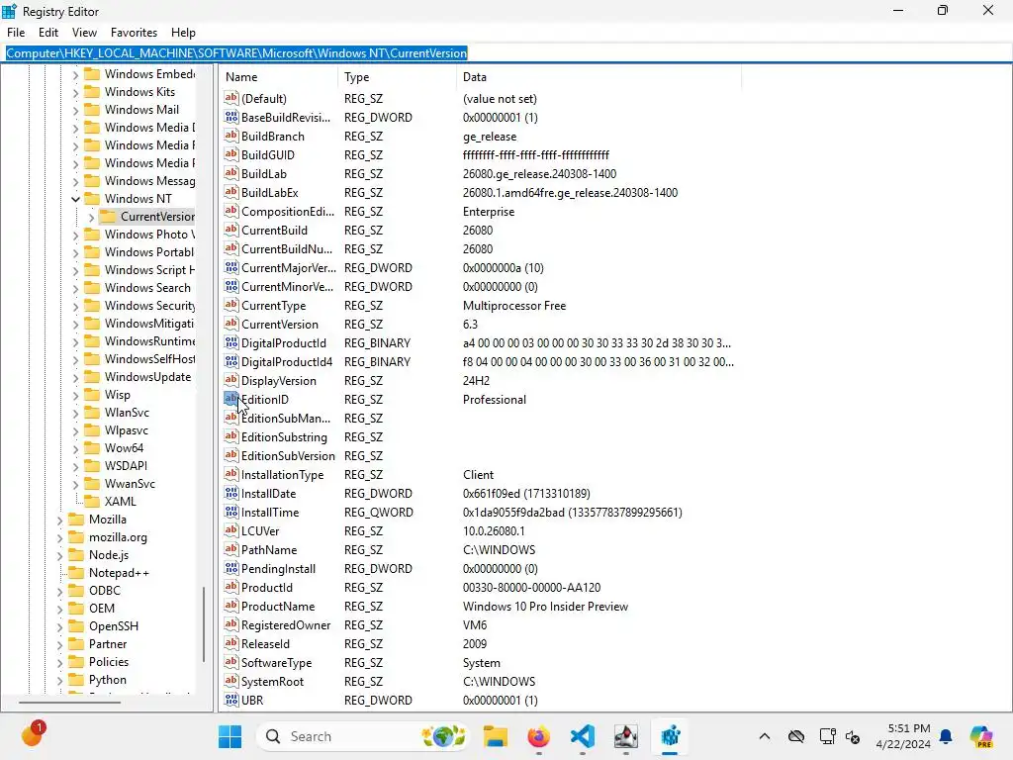Select the EditionID value
This screenshot has height=760, width=1013.
click(265, 400)
